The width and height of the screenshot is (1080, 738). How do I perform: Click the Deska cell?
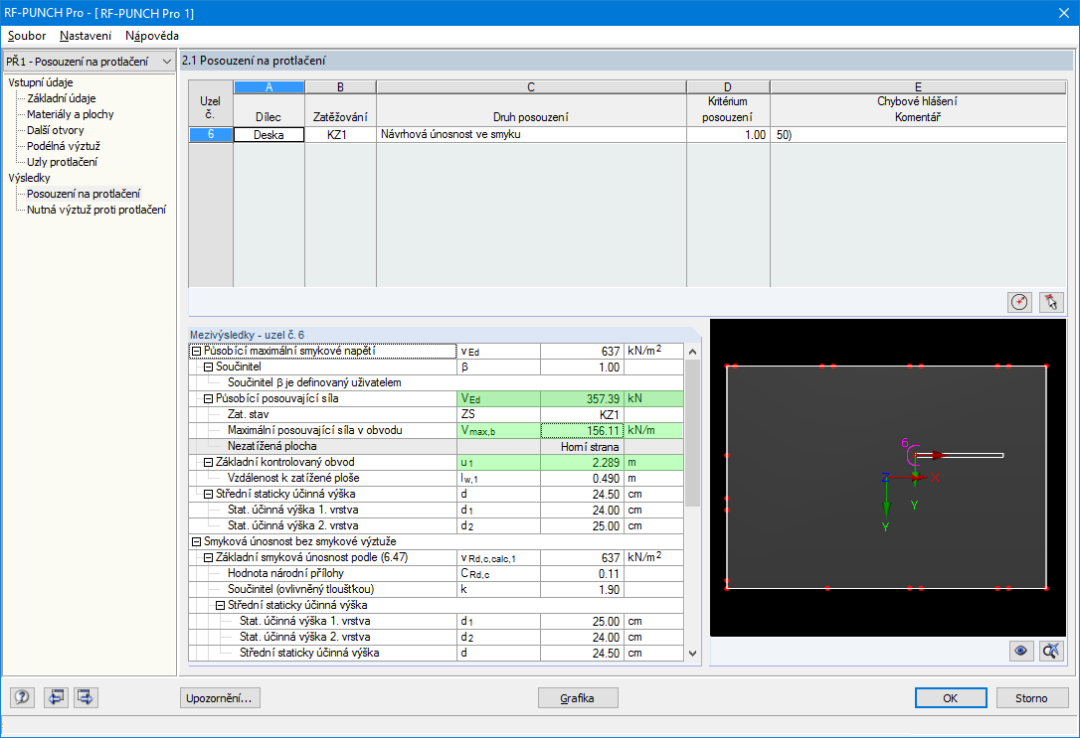(270, 135)
